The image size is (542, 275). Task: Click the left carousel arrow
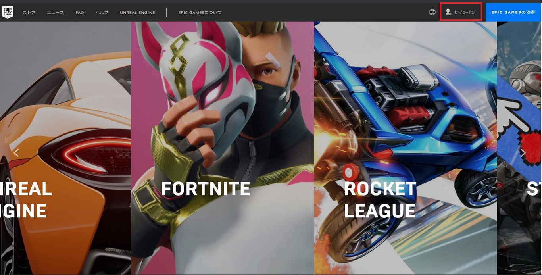click(x=16, y=153)
